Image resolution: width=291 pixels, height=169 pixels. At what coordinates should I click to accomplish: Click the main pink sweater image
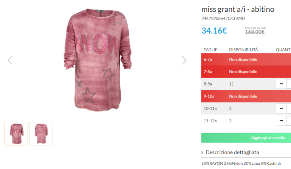(98, 60)
